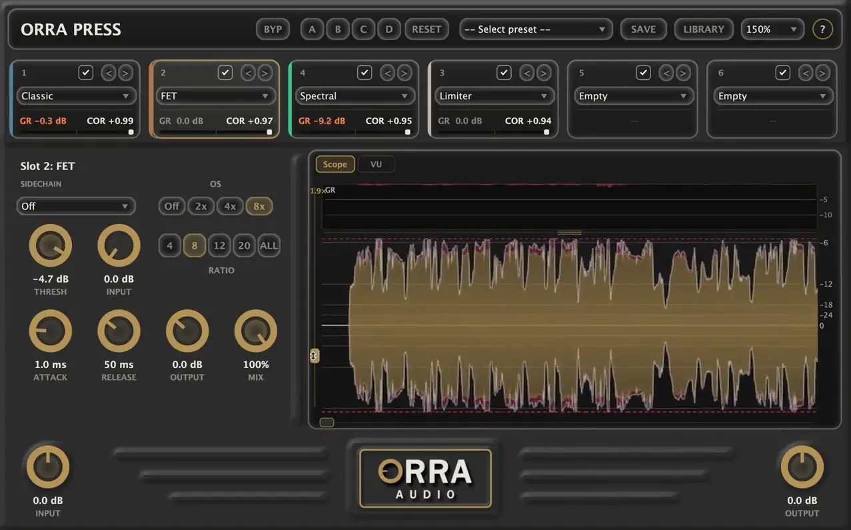
Task: Click the THRESH knob at -4.7 dB
Action: [x=50, y=245]
